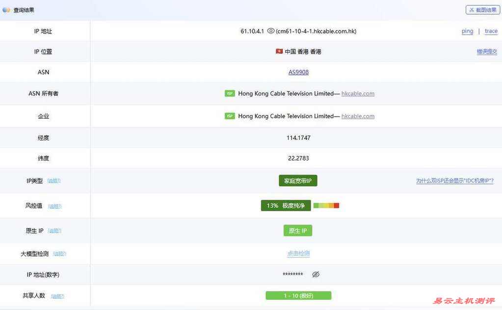Viewport: 502px width, 310px height.
Task: Open hkcable.com link in ASN 所有者 row
Action: click(358, 93)
